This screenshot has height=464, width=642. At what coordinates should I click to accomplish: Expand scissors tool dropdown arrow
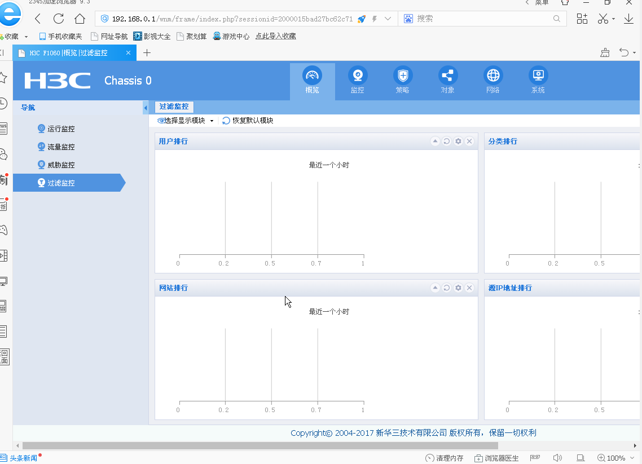(x=613, y=19)
